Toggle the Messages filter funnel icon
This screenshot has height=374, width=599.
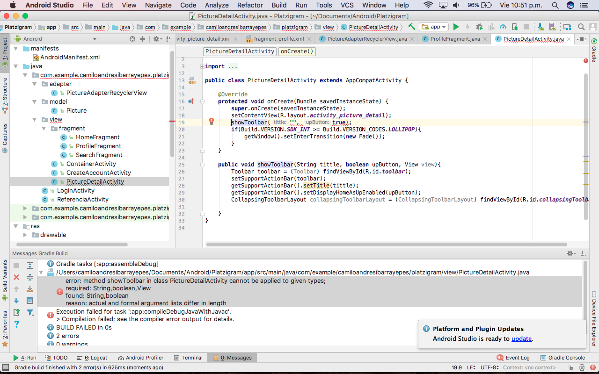[x=30, y=312]
